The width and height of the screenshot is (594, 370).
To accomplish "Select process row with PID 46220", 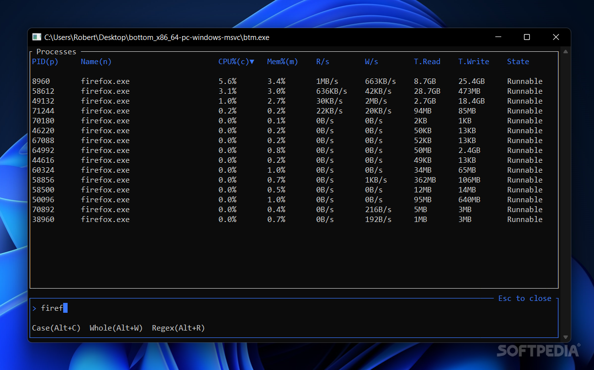I will tap(294, 131).
